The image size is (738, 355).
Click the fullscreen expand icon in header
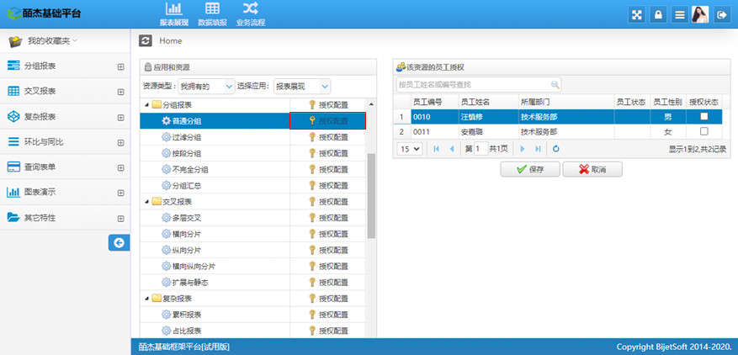tap(636, 14)
